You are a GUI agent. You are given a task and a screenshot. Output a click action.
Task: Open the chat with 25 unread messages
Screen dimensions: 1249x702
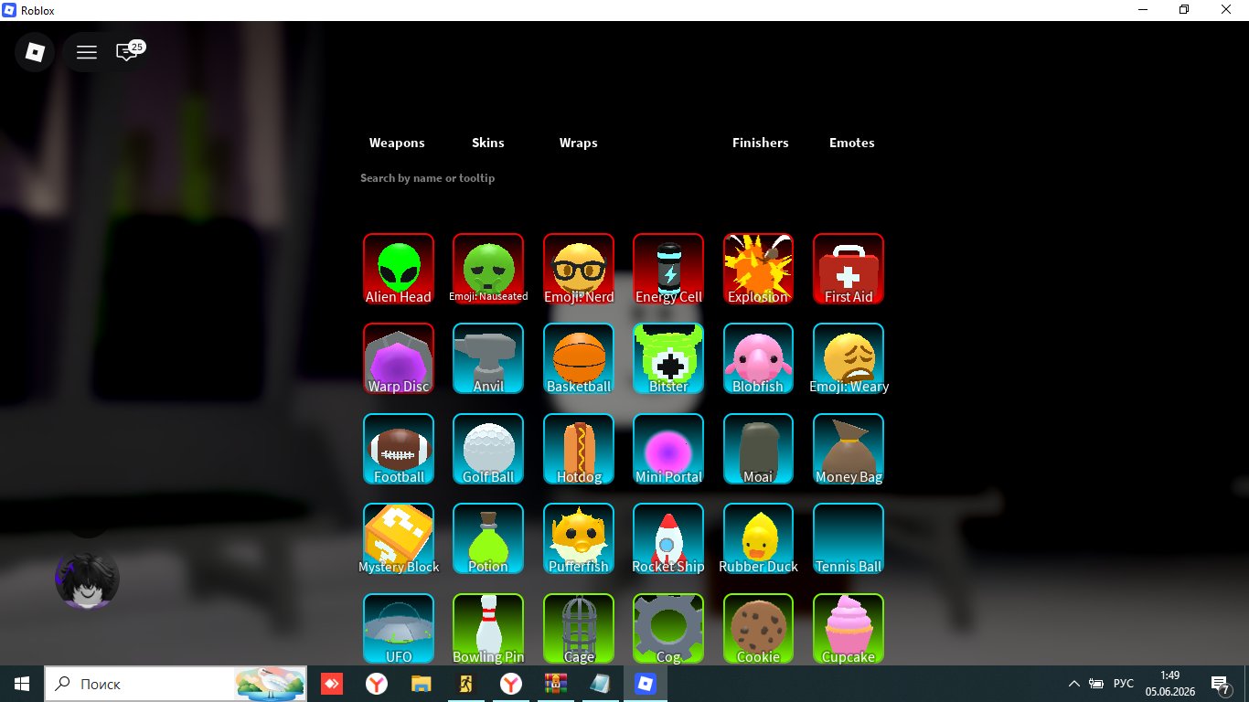[128, 51]
